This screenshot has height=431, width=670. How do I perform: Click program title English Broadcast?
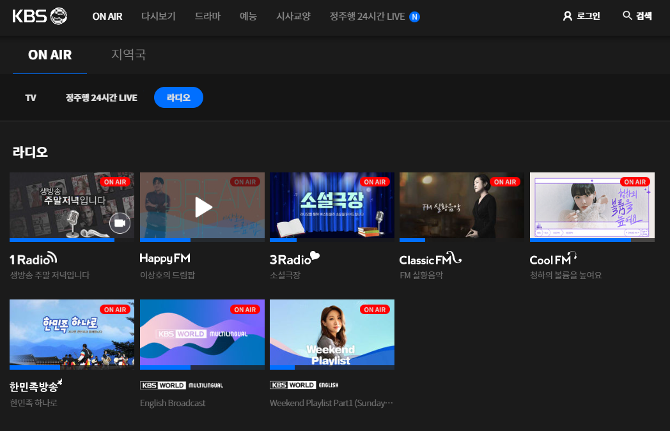[x=173, y=403]
